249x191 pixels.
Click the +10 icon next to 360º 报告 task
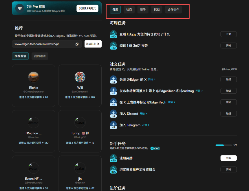(x=113, y=45)
